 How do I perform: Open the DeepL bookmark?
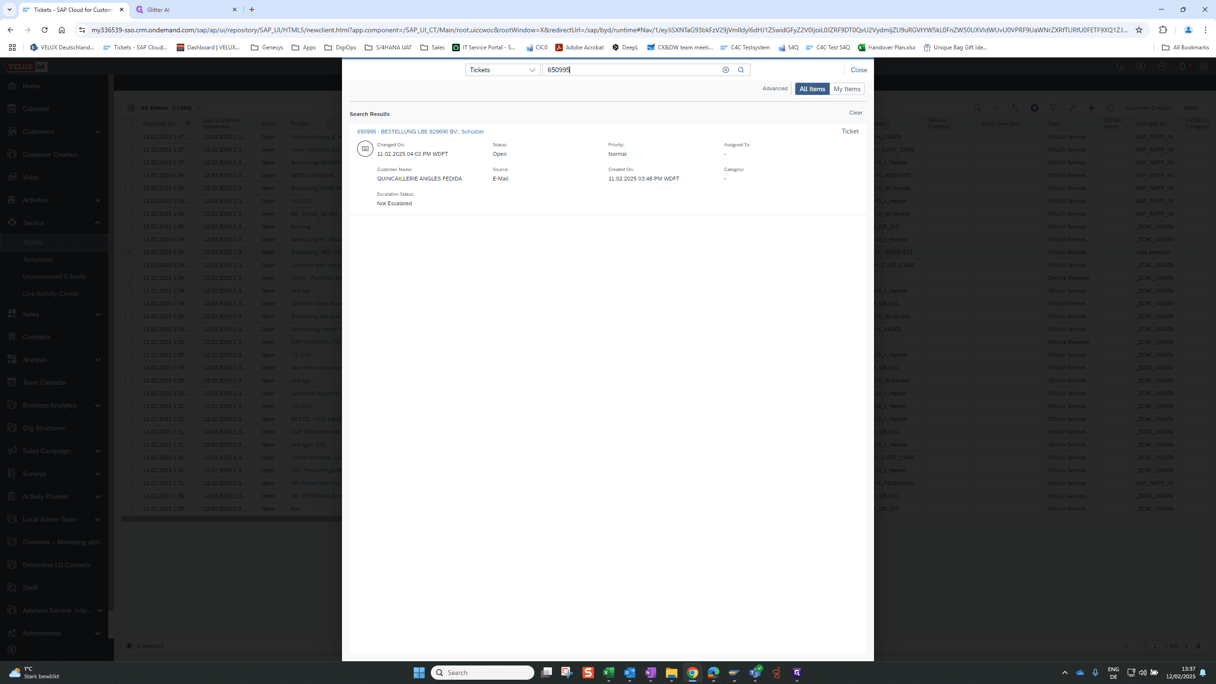625,47
